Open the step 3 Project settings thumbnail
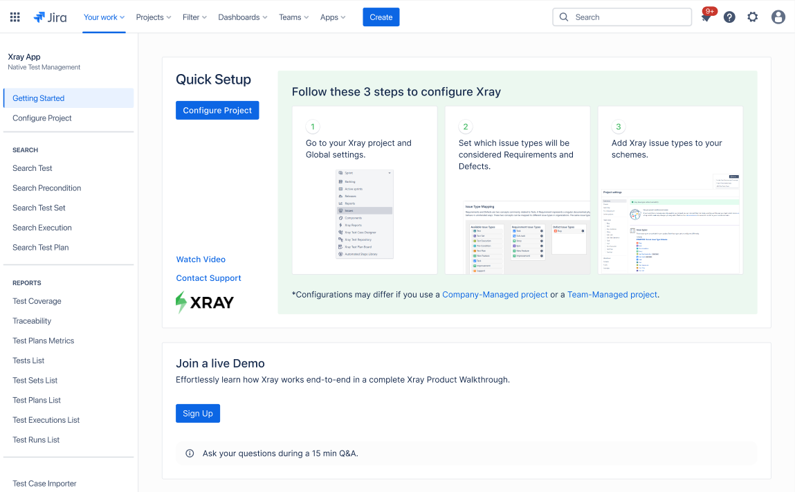 pyautogui.click(x=670, y=224)
